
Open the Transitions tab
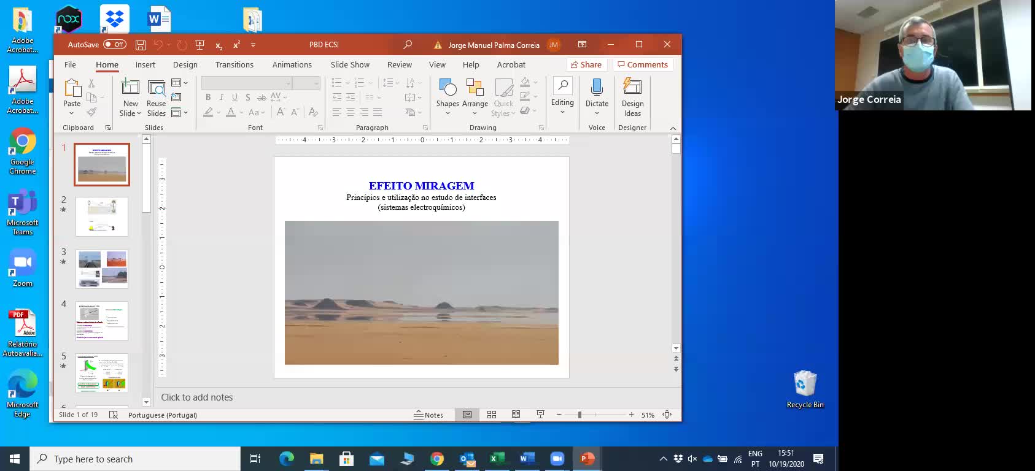click(x=234, y=64)
